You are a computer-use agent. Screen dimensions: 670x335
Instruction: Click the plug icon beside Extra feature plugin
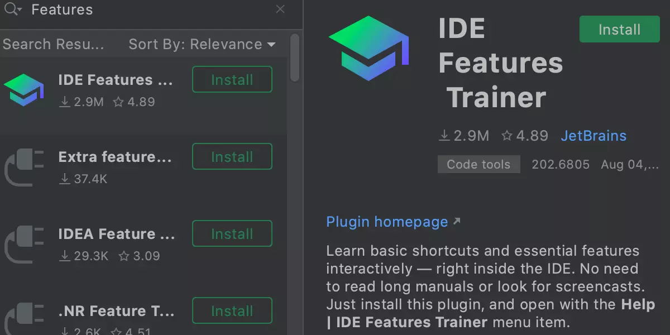pyautogui.click(x=24, y=167)
